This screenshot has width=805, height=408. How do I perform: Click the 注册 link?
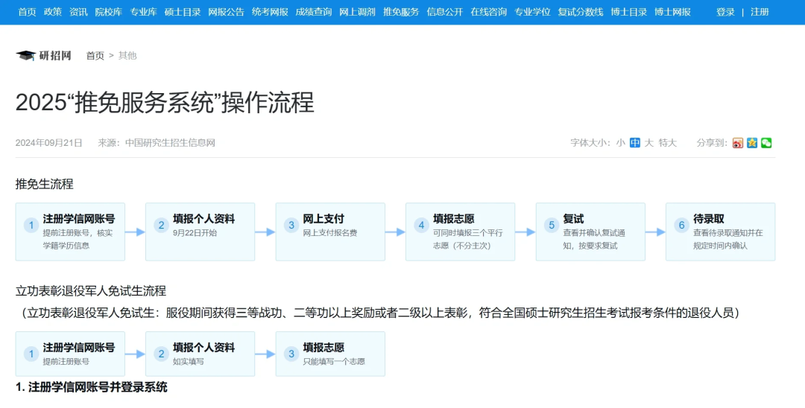tap(760, 12)
